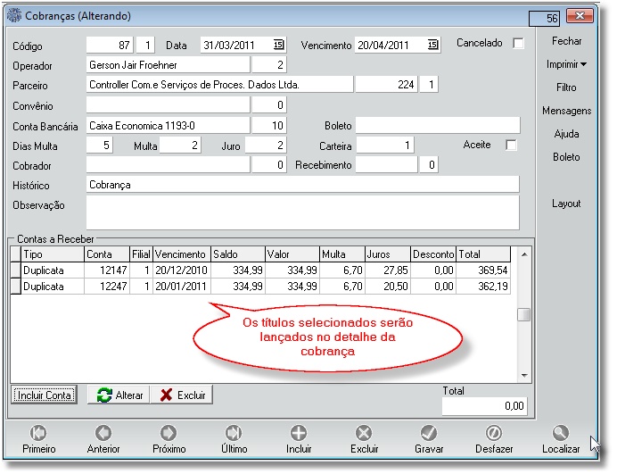This screenshot has width=617, height=474.
Task: Click the Multa percentage field
Action: pos(180,145)
